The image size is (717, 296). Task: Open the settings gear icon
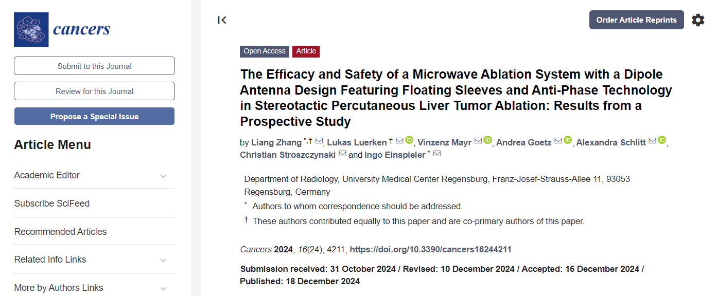[x=698, y=20]
